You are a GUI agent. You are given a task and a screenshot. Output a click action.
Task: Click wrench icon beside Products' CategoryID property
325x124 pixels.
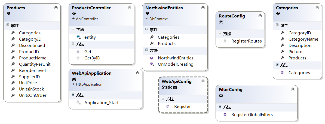pos(13,39)
